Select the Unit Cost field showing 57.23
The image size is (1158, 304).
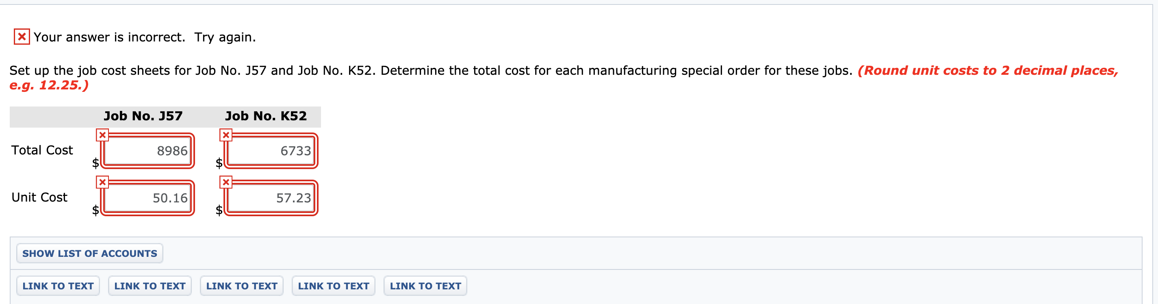pyautogui.click(x=271, y=198)
